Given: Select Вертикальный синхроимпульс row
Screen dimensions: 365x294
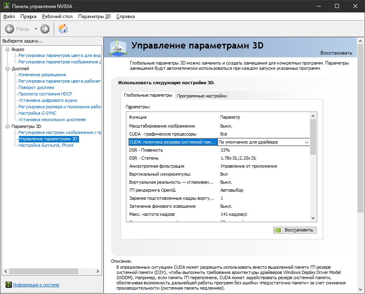Looking at the screenshot, I should [x=219, y=174].
